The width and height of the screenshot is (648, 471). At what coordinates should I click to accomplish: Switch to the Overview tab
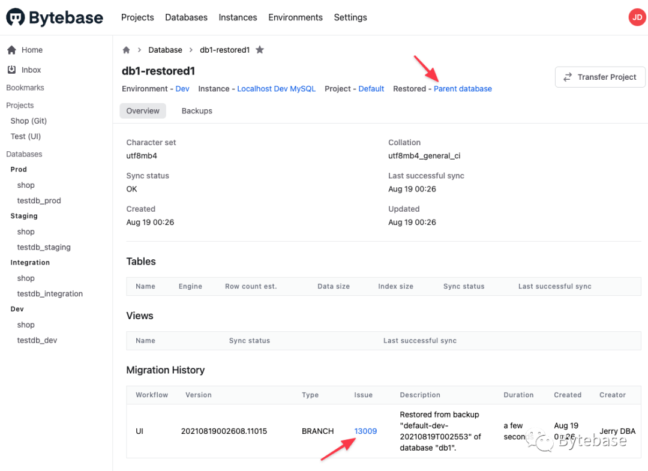tap(143, 111)
